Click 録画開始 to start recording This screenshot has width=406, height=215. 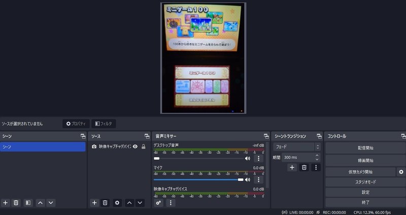365,161
